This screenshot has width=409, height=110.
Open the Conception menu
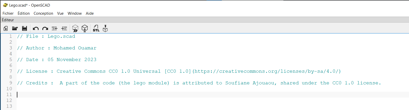[x=43, y=13]
